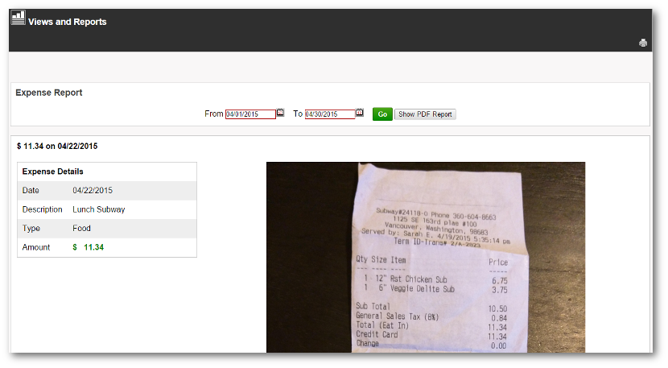Click the 'Amount' row label
The image size is (668, 368).
point(36,247)
